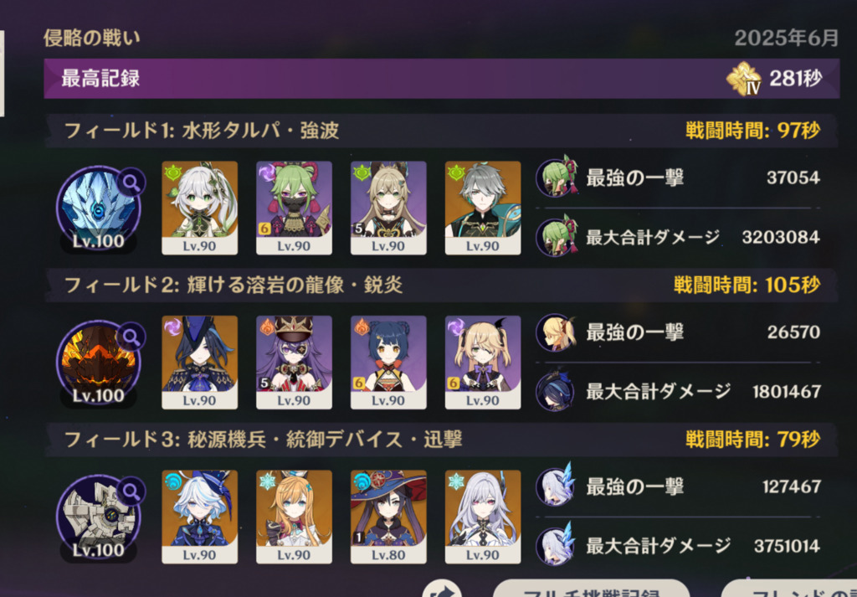857x597 pixels.
Task: Select Alhaitham's portrait in Field 1 team
Action: click(483, 208)
